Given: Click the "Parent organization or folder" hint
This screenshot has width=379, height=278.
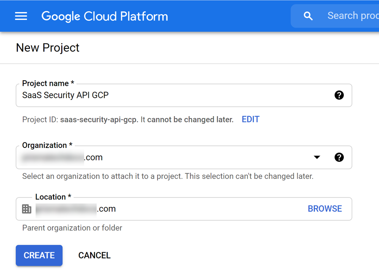Looking at the screenshot, I should (x=72, y=228).
